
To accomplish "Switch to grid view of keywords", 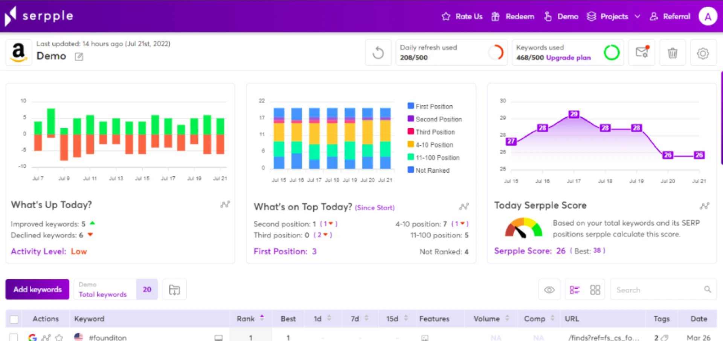I will 595,289.
